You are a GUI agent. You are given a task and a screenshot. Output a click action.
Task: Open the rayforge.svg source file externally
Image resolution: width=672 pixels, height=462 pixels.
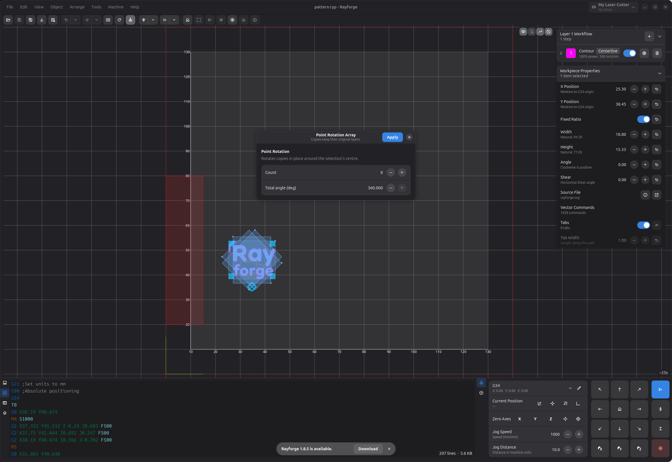(656, 195)
